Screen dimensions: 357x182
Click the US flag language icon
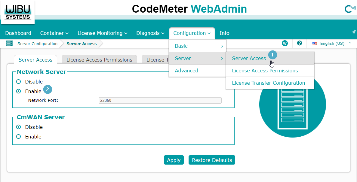(x=314, y=44)
